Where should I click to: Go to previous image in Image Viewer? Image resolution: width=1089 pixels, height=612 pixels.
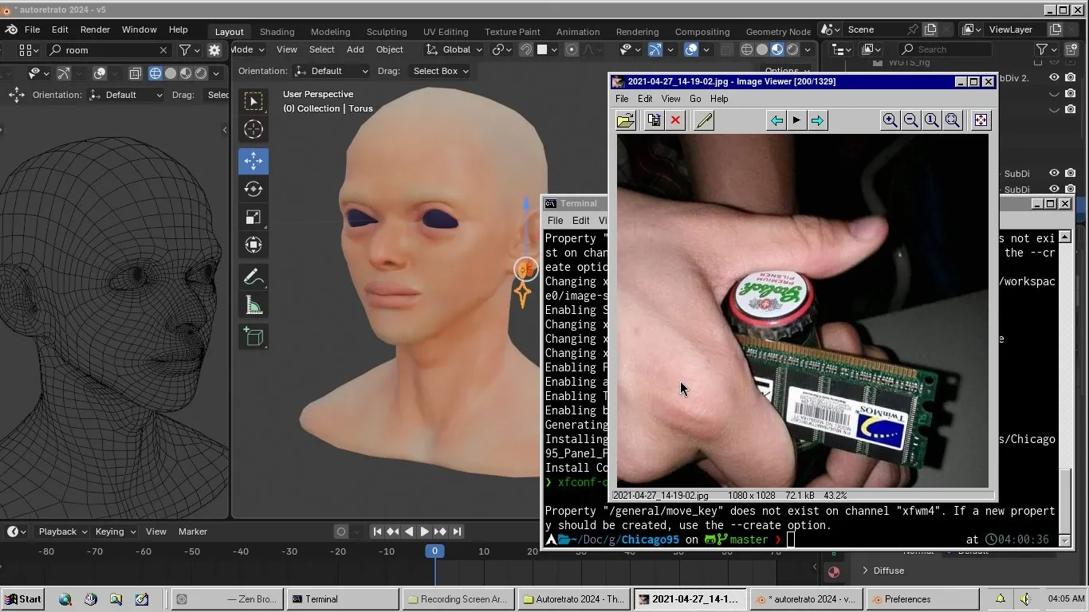coord(776,120)
